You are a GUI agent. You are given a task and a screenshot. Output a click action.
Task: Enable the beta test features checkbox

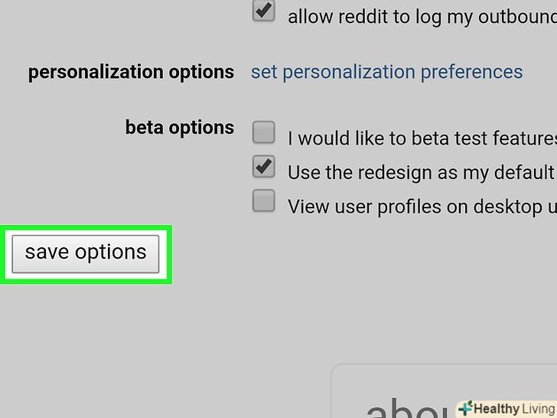264,133
